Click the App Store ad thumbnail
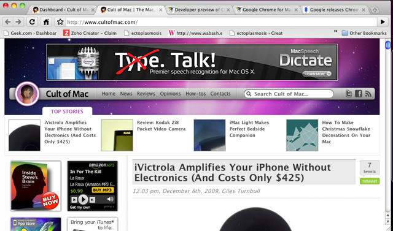 click(36, 224)
